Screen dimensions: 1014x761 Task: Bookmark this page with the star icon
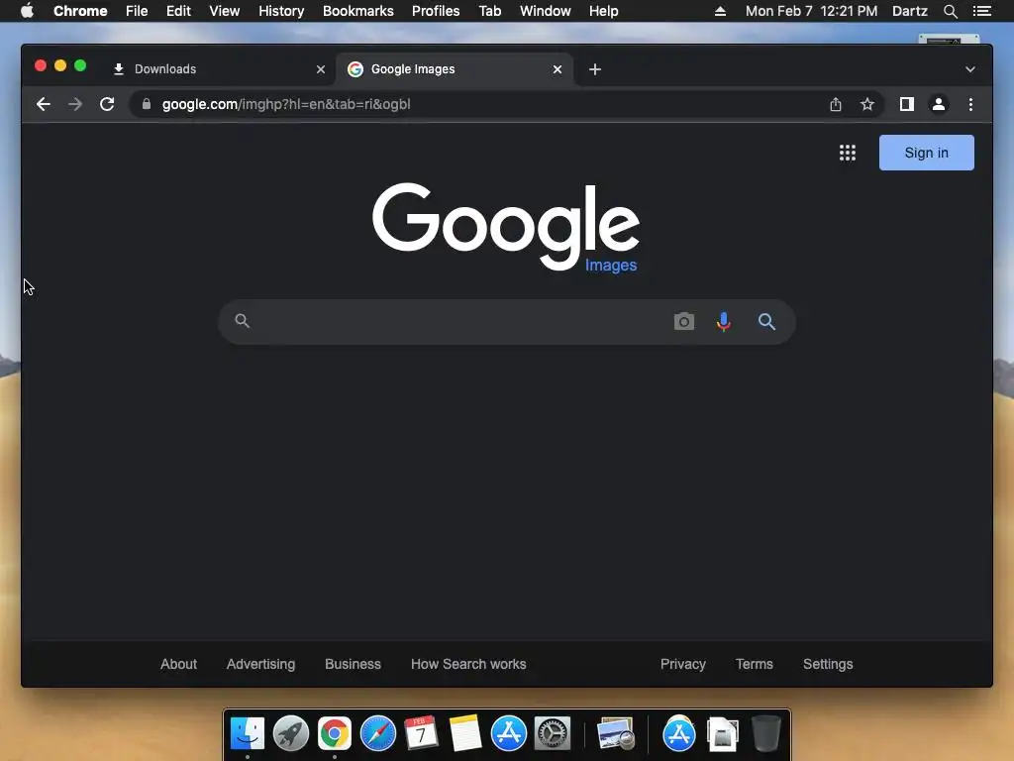pos(867,104)
